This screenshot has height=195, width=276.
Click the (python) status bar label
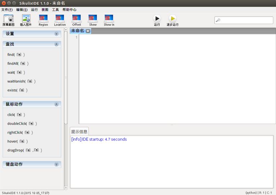[x=251, y=193]
